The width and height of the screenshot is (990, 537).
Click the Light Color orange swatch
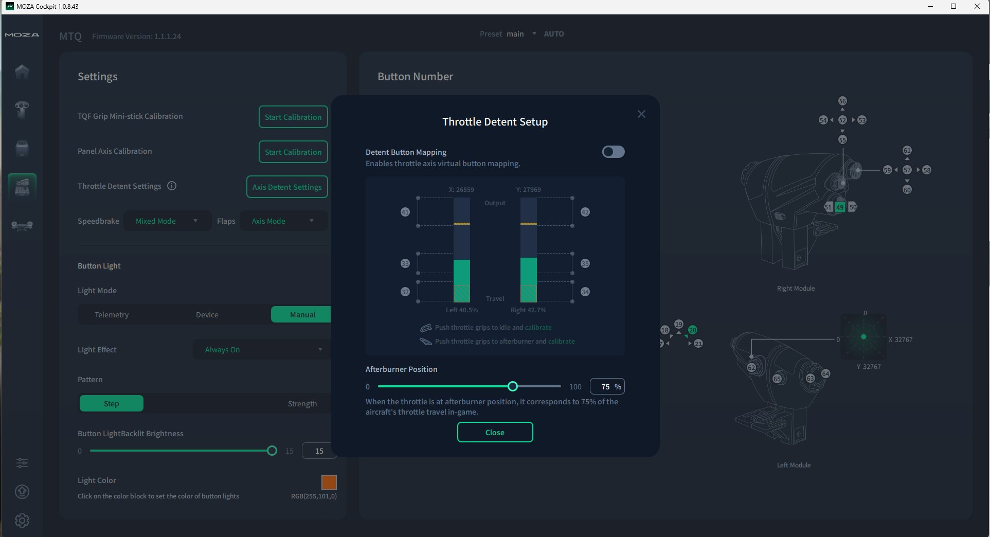(x=329, y=482)
